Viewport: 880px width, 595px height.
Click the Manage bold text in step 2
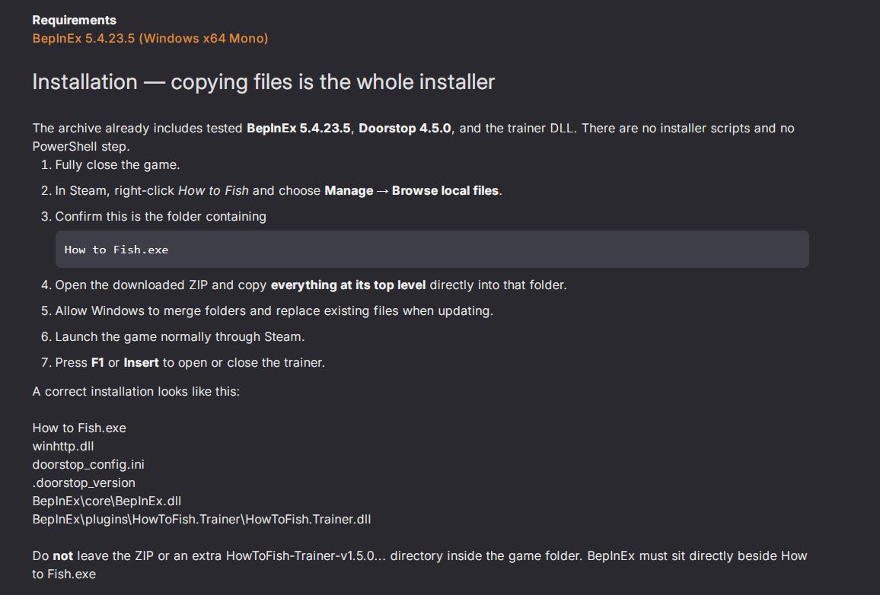(349, 191)
